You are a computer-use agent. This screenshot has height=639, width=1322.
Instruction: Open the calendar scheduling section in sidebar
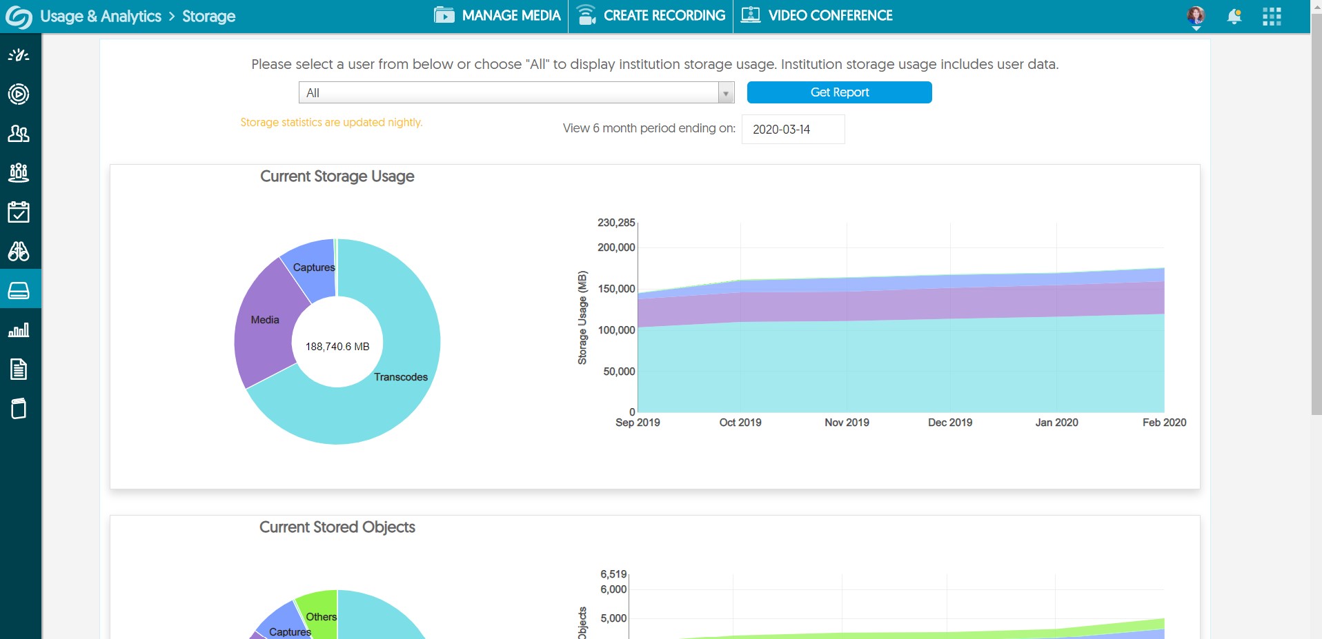pyautogui.click(x=19, y=212)
